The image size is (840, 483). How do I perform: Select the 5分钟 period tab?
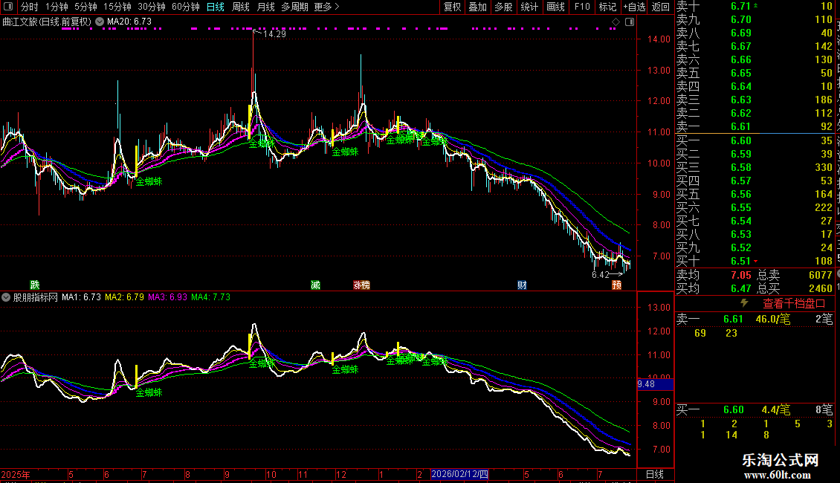85,7
